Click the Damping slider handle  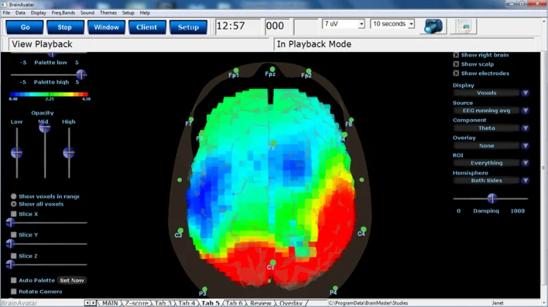[x=492, y=198]
